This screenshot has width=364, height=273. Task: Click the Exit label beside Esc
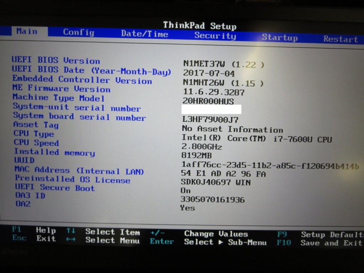(x=46, y=239)
